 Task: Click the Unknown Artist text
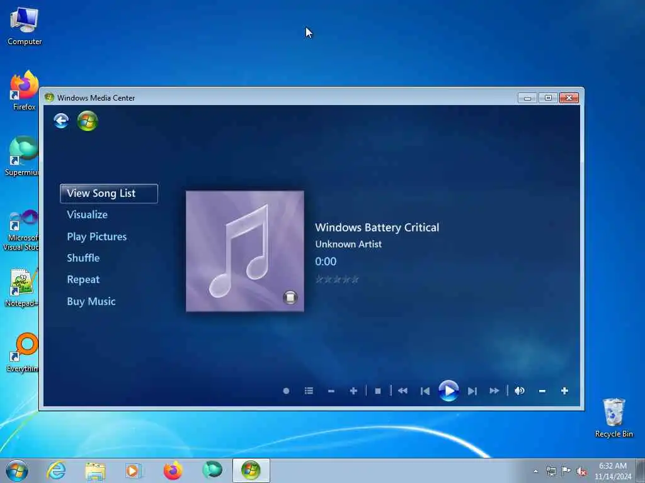pos(348,244)
